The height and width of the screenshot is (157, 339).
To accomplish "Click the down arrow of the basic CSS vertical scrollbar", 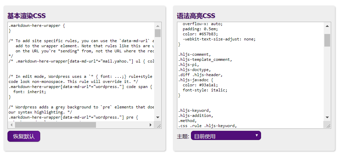I will 158,117.
